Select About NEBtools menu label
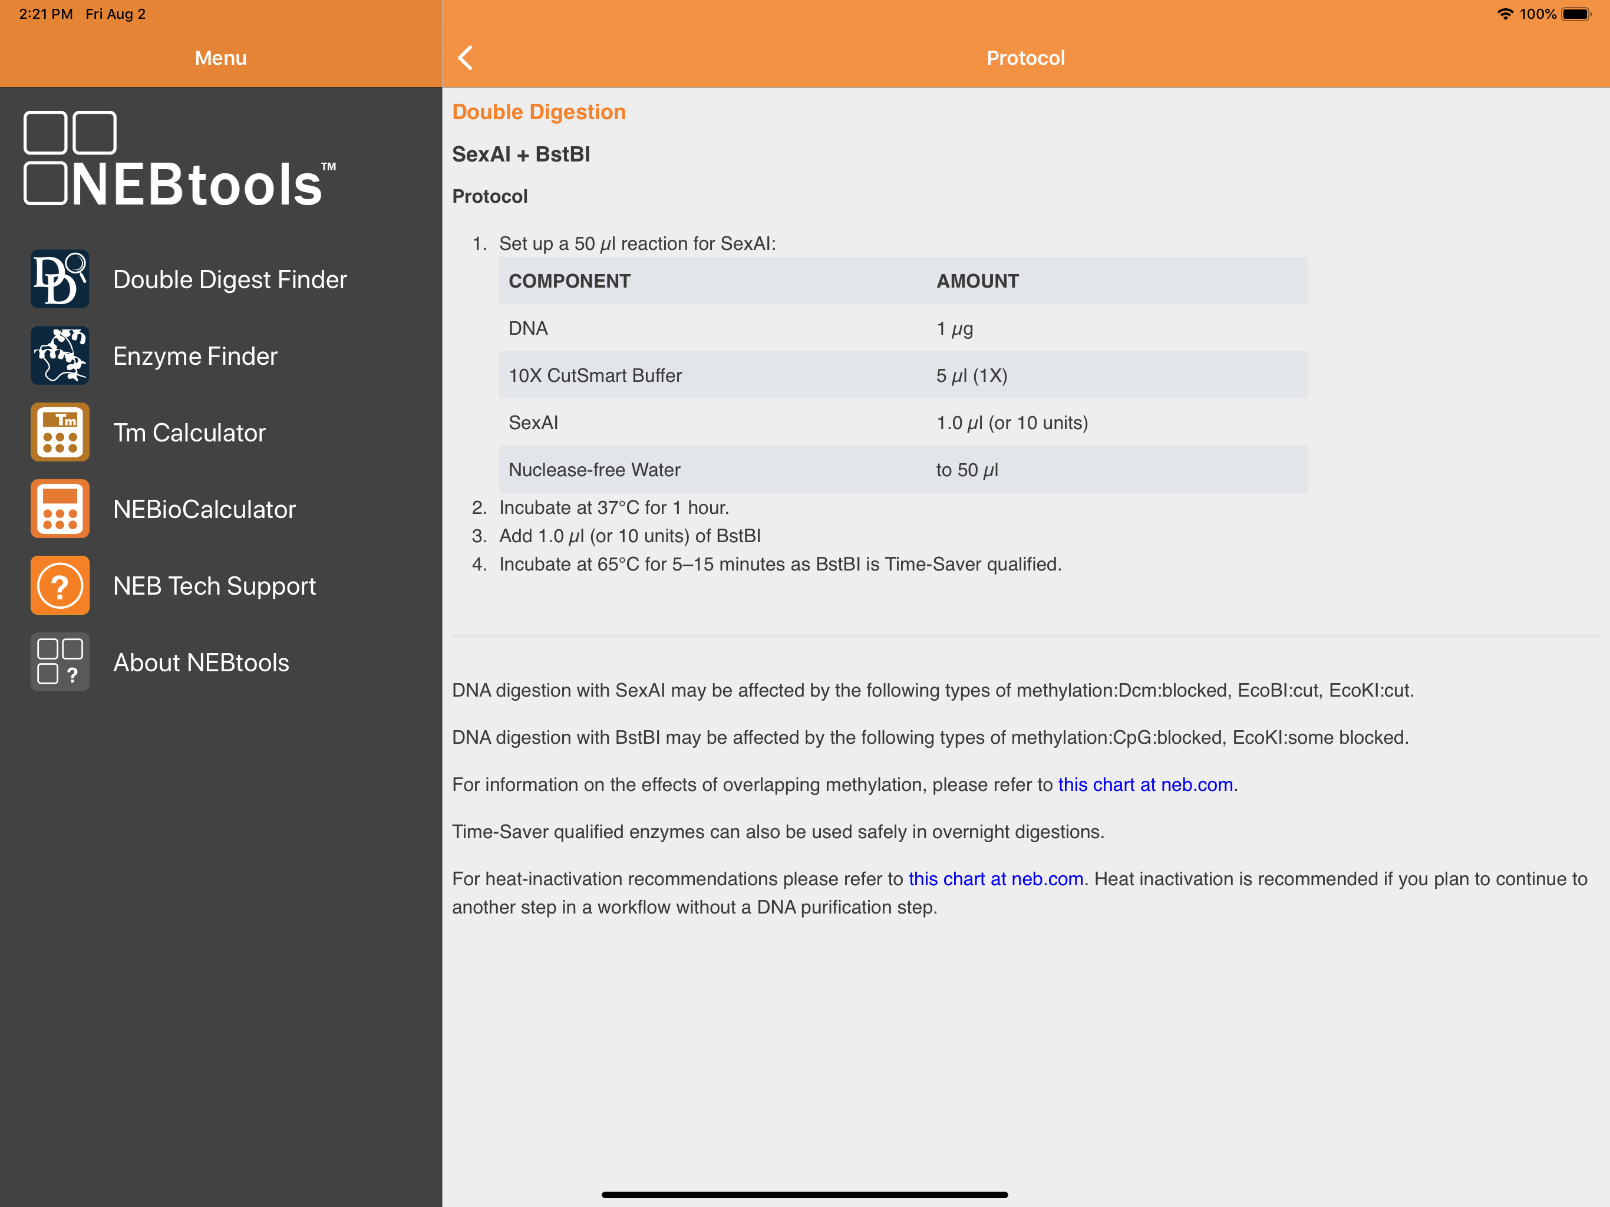This screenshot has width=1610, height=1207. (202, 662)
